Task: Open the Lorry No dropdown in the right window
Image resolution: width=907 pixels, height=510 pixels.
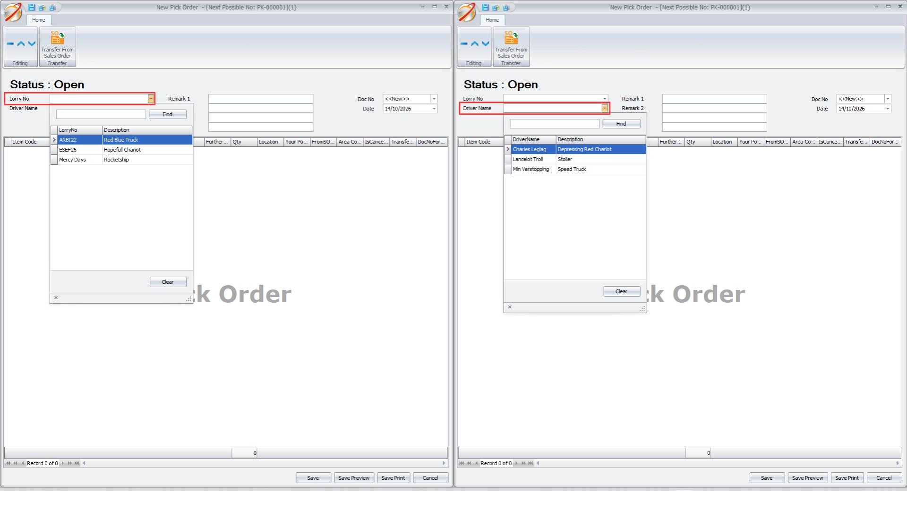Action: click(x=605, y=99)
